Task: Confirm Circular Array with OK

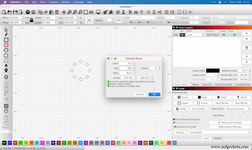Action: pos(154,94)
